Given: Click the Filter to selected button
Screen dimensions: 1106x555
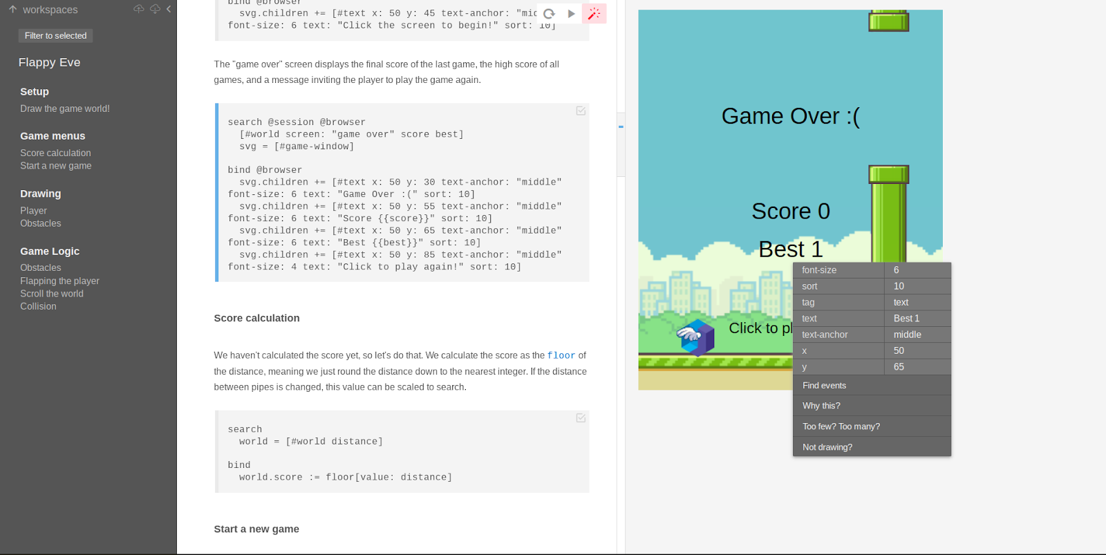Looking at the screenshot, I should point(55,36).
